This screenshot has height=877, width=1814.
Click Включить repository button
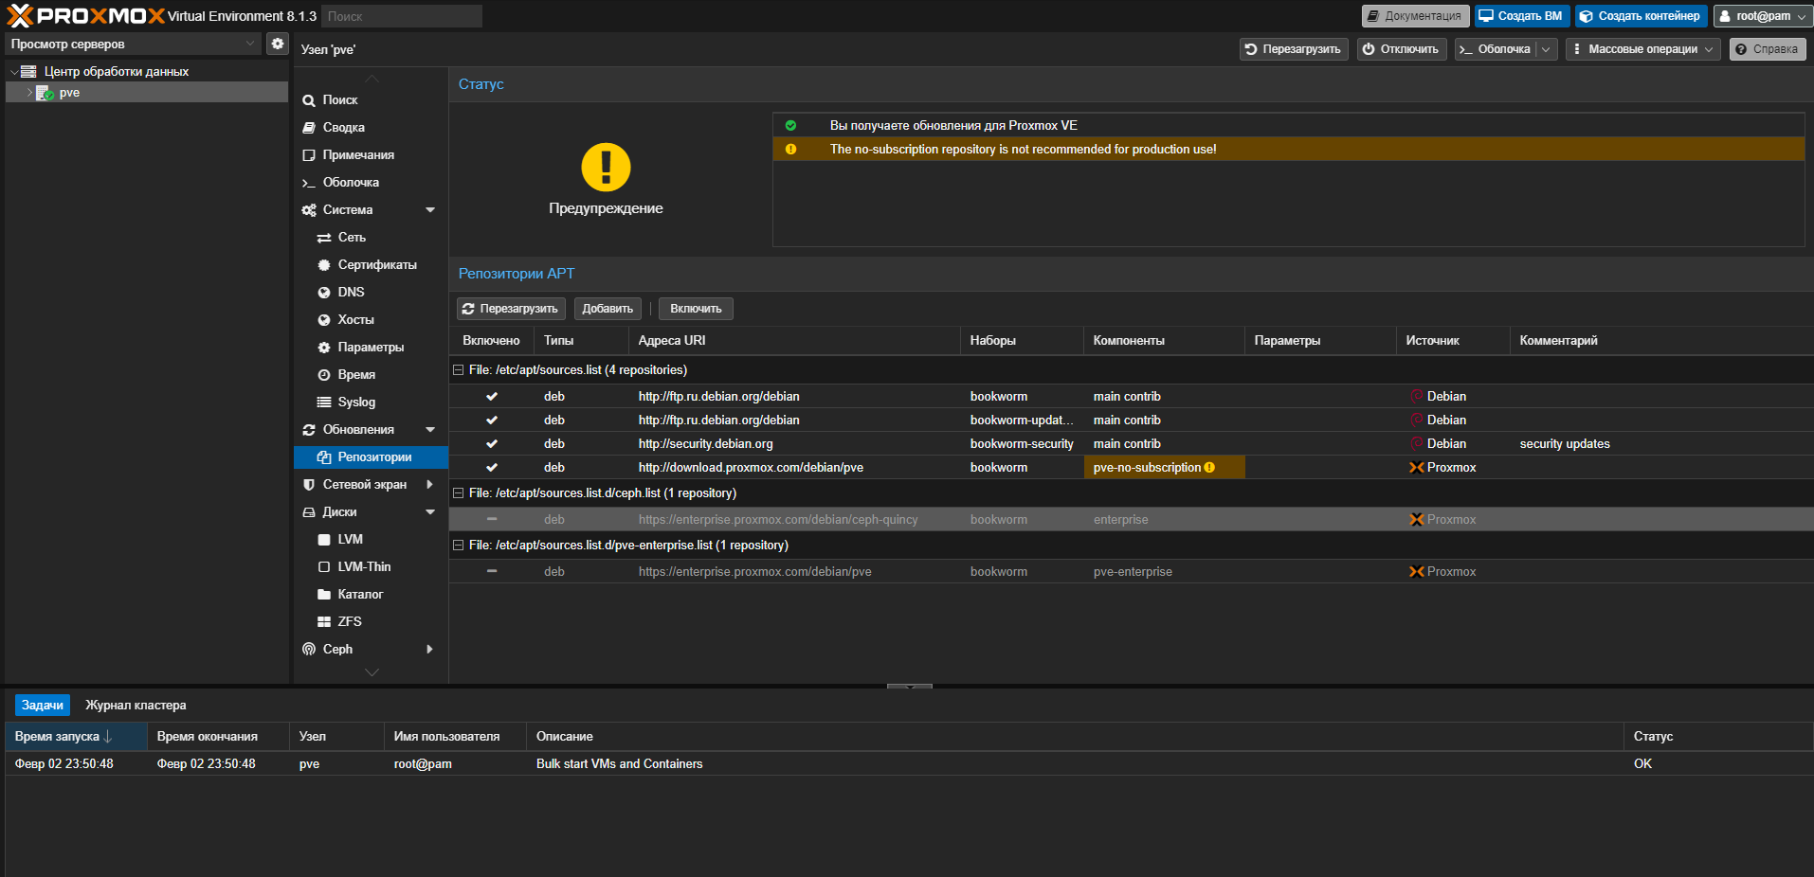tap(696, 309)
